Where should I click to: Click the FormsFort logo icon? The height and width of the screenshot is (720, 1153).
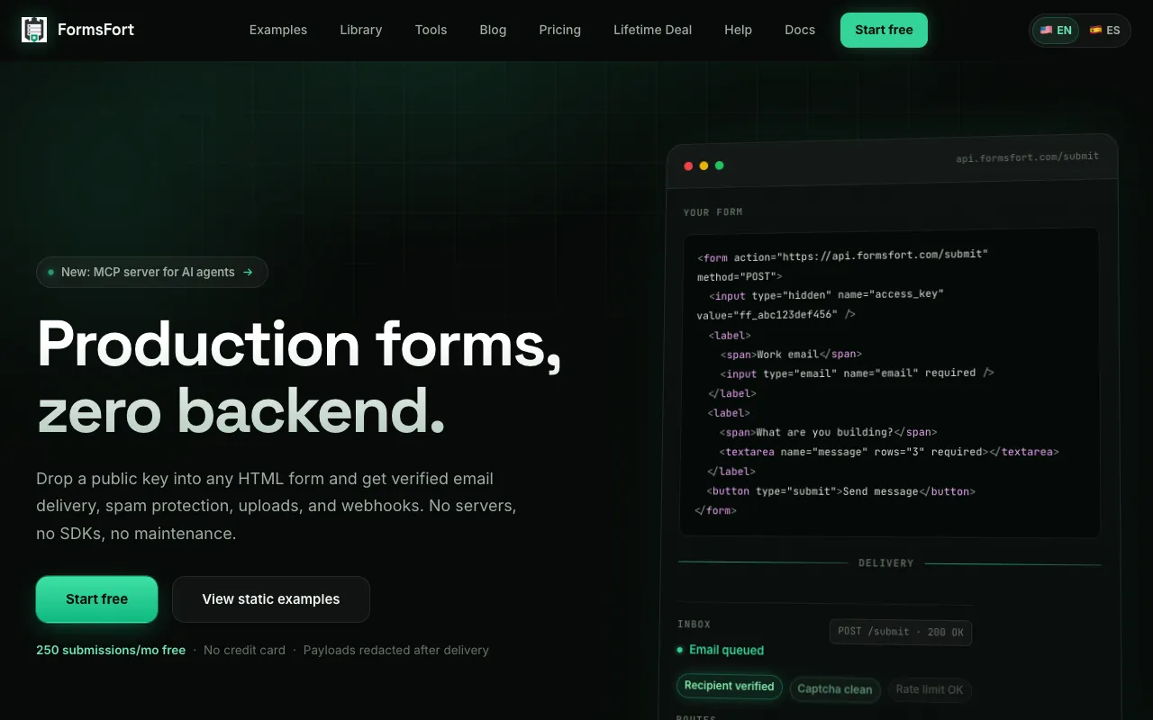pos(34,30)
